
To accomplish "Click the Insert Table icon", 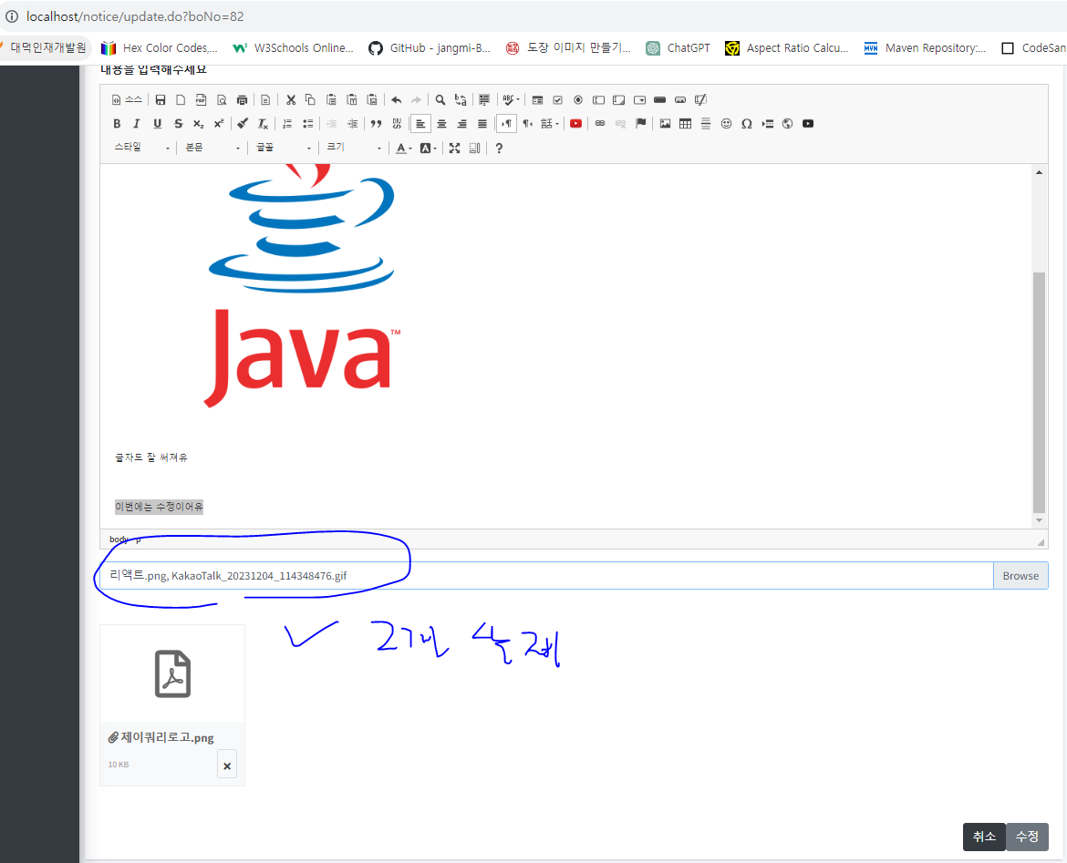I will (685, 124).
